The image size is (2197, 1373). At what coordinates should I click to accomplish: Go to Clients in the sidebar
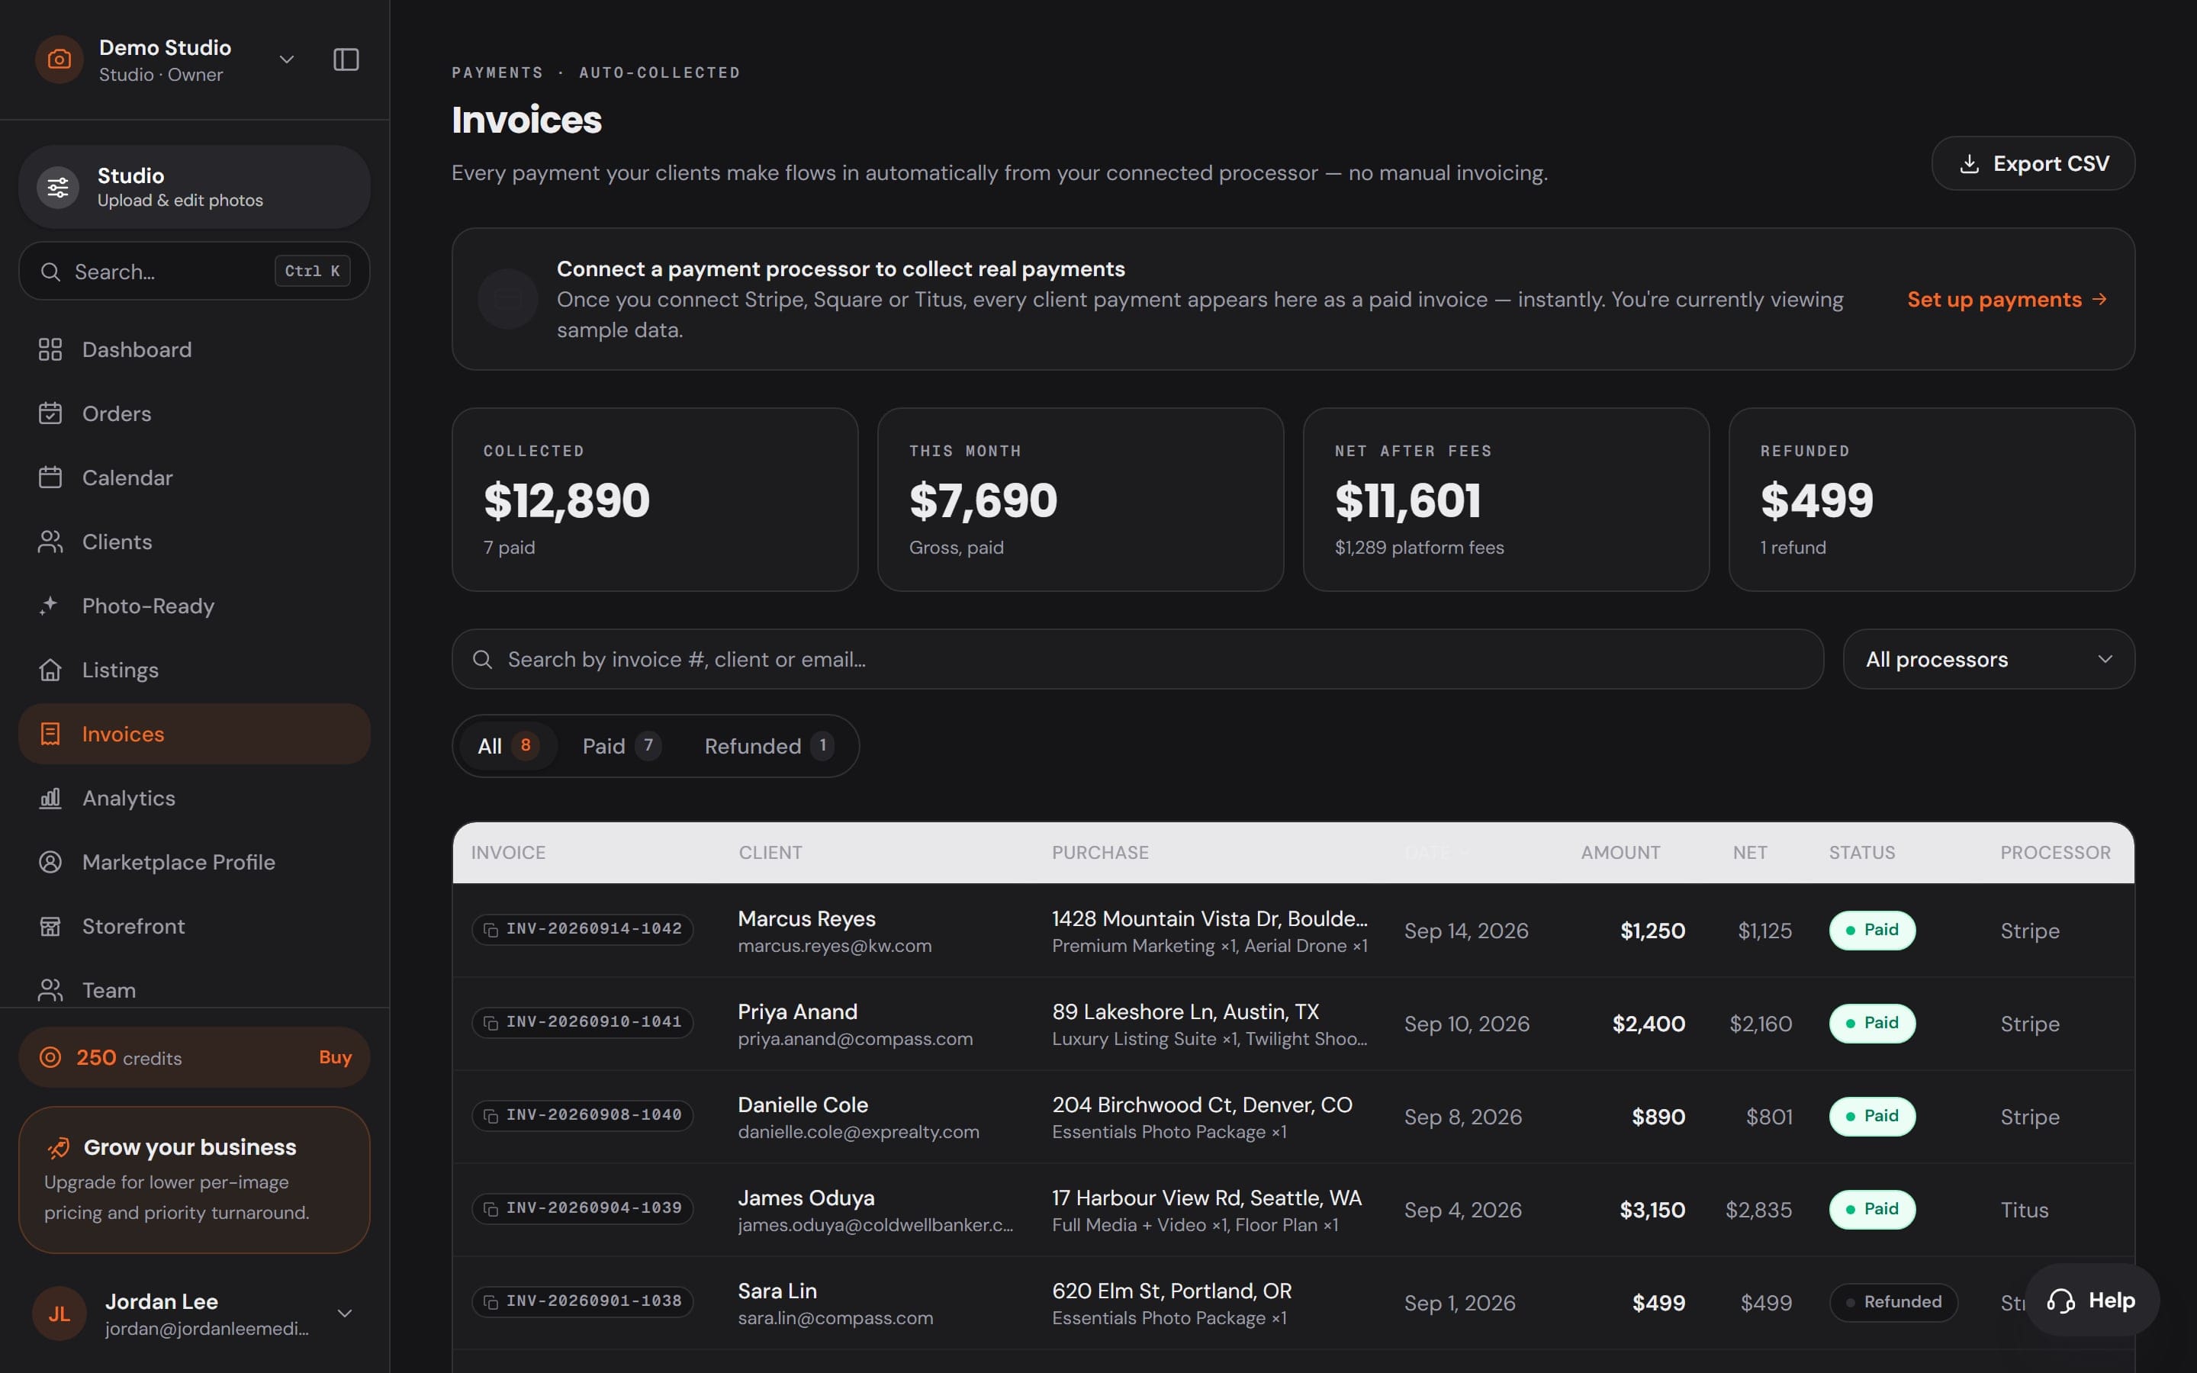195,542
